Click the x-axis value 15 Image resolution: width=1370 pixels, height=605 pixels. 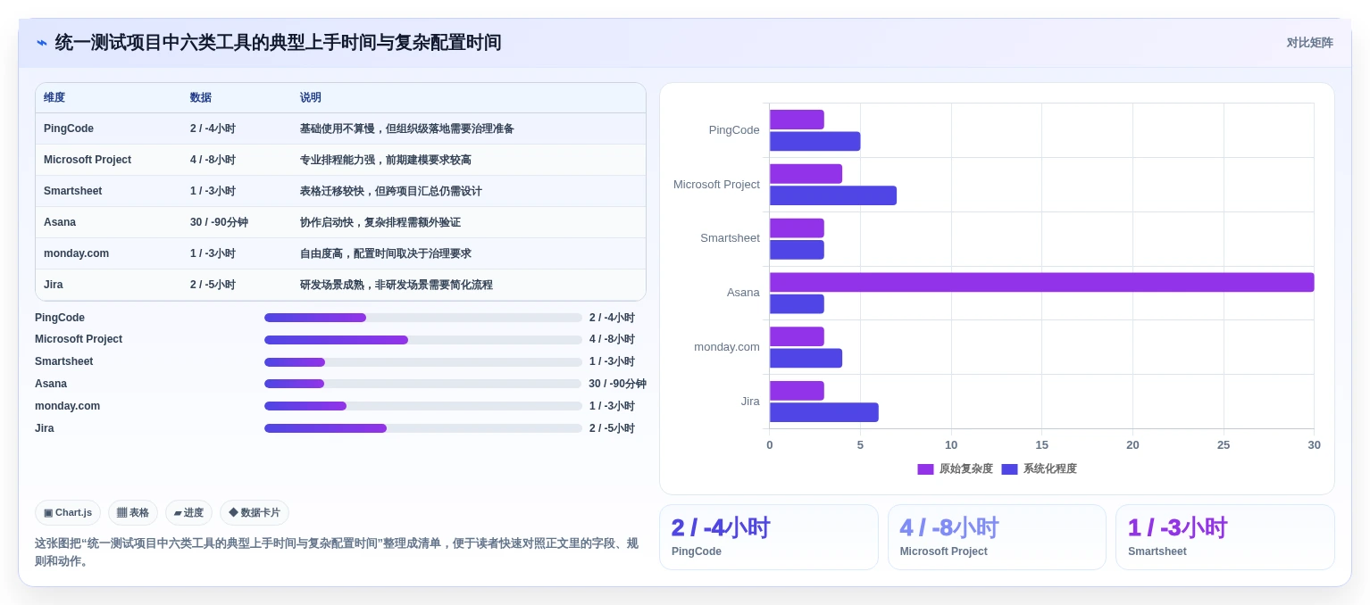1042,445
